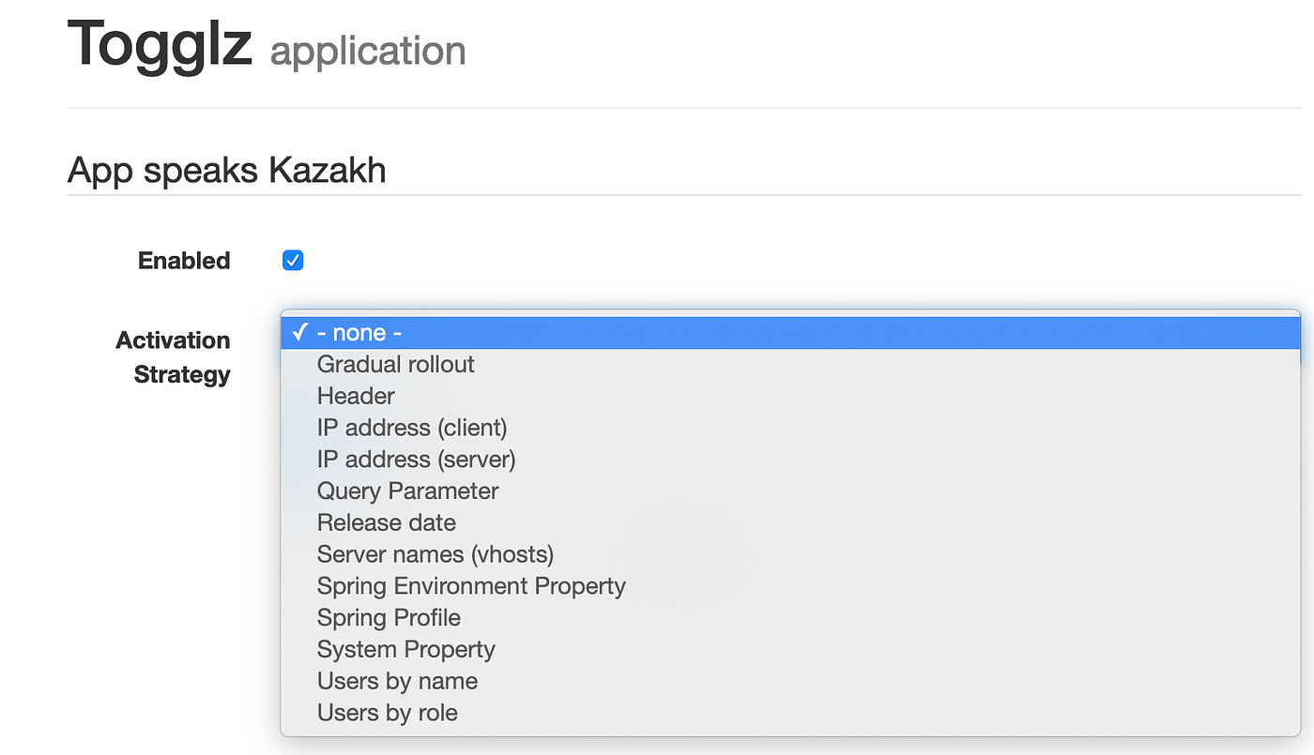Uncheck the Enabled checkbox

click(x=293, y=261)
